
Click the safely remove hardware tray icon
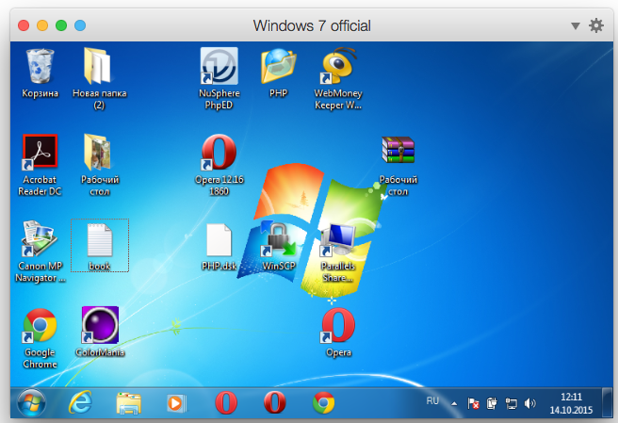coord(492,403)
